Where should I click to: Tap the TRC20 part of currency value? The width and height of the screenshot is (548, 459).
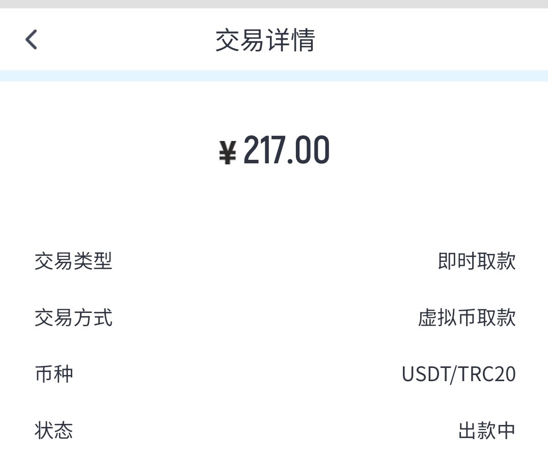[487, 375]
